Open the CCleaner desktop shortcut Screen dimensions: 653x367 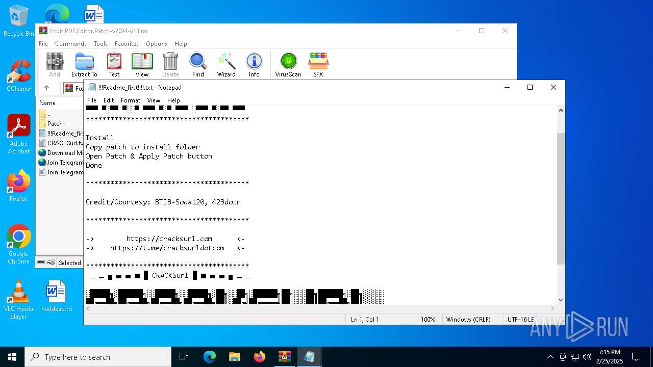[18, 76]
